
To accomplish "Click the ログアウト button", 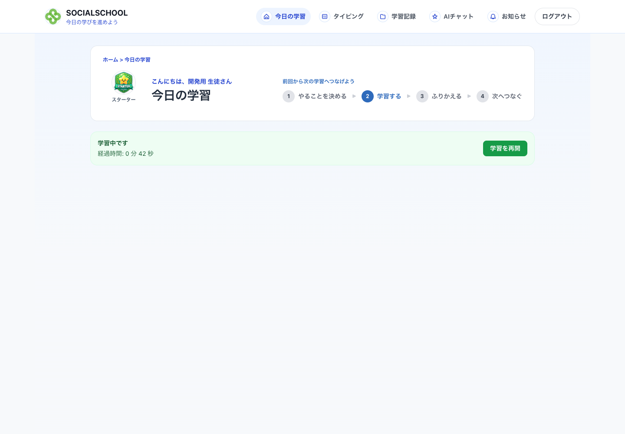I will pos(557,16).
